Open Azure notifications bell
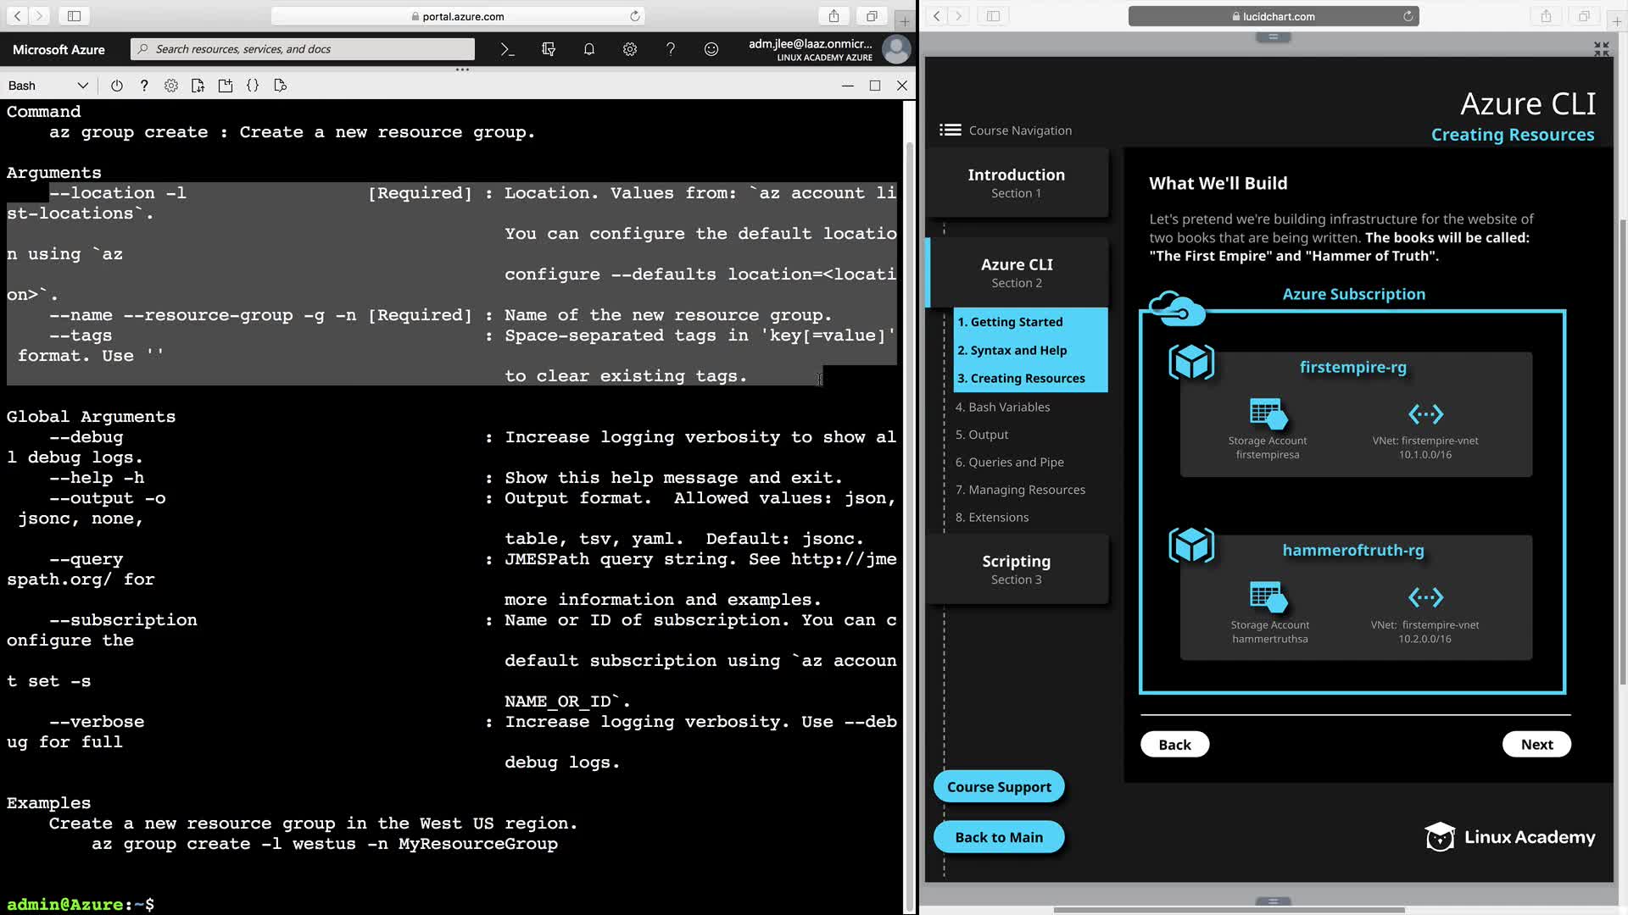 588,49
